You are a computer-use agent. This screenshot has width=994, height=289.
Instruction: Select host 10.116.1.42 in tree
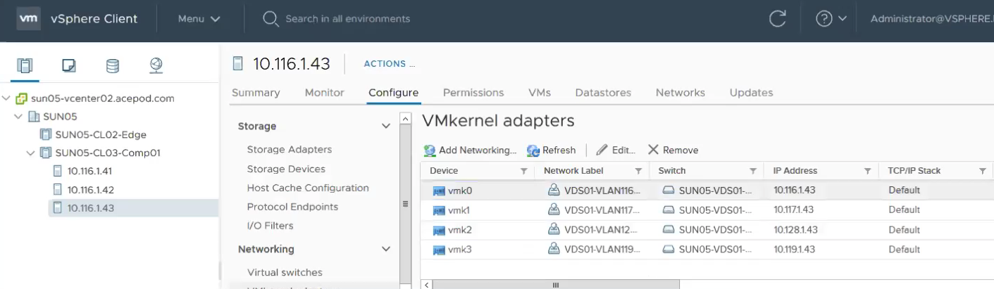(x=90, y=189)
